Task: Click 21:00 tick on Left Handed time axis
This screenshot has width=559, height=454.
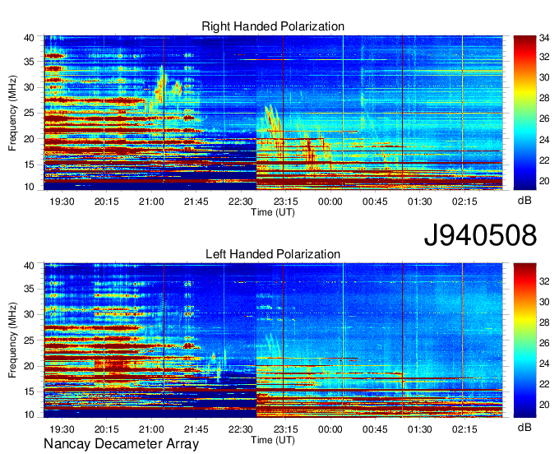Action: (151, 429)
